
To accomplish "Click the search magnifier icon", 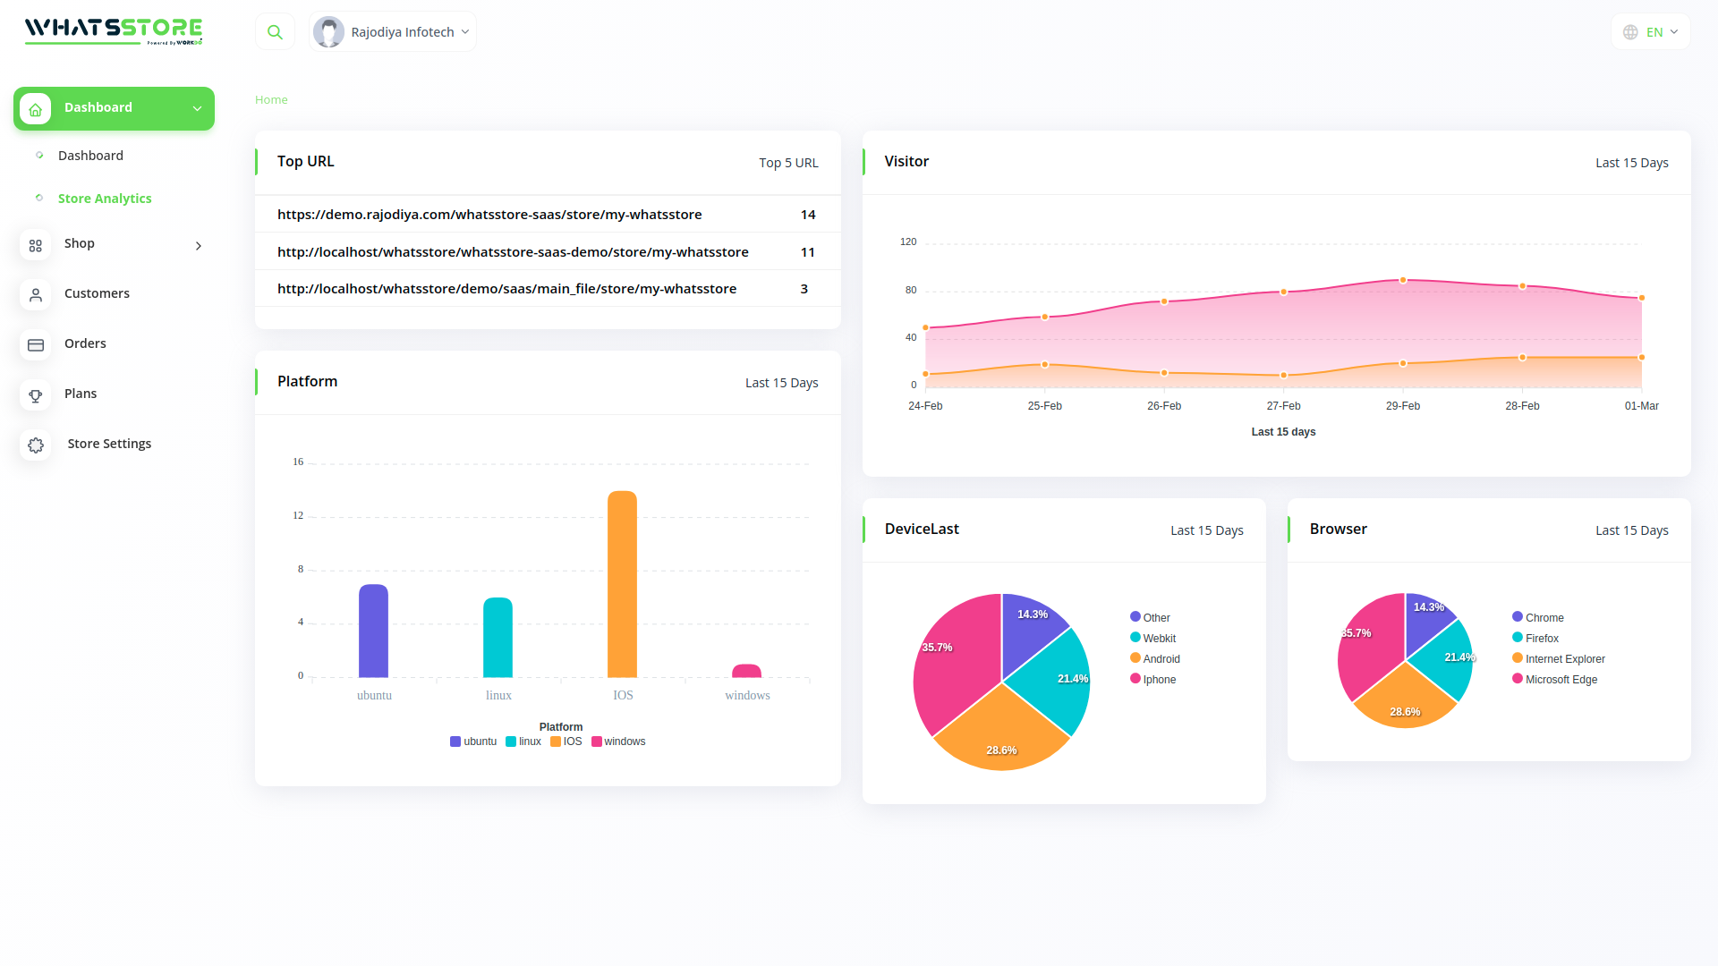I will tap(275, 32).
